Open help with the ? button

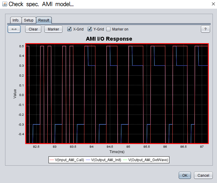pyautogui.click(x=205, y=29)
